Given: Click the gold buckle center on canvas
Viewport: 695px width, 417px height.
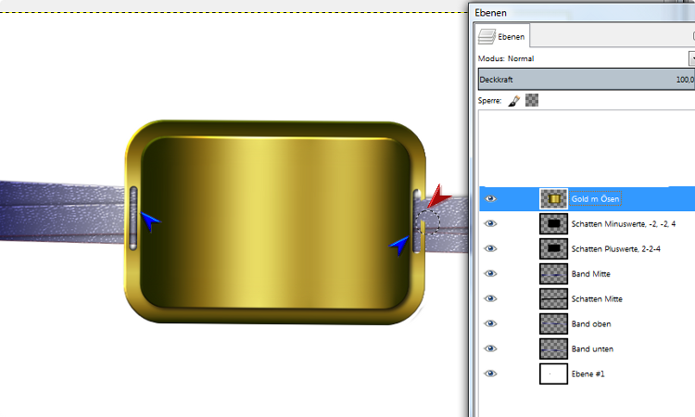Looking at the screenshot, I should pyautogui.click(x=276, y=222).
